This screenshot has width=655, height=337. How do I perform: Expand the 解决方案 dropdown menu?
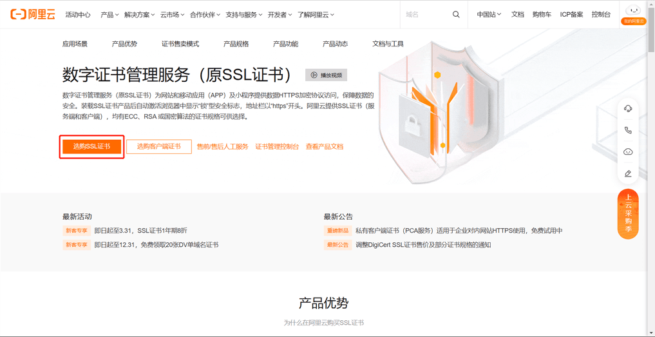(x=139, y=14)
